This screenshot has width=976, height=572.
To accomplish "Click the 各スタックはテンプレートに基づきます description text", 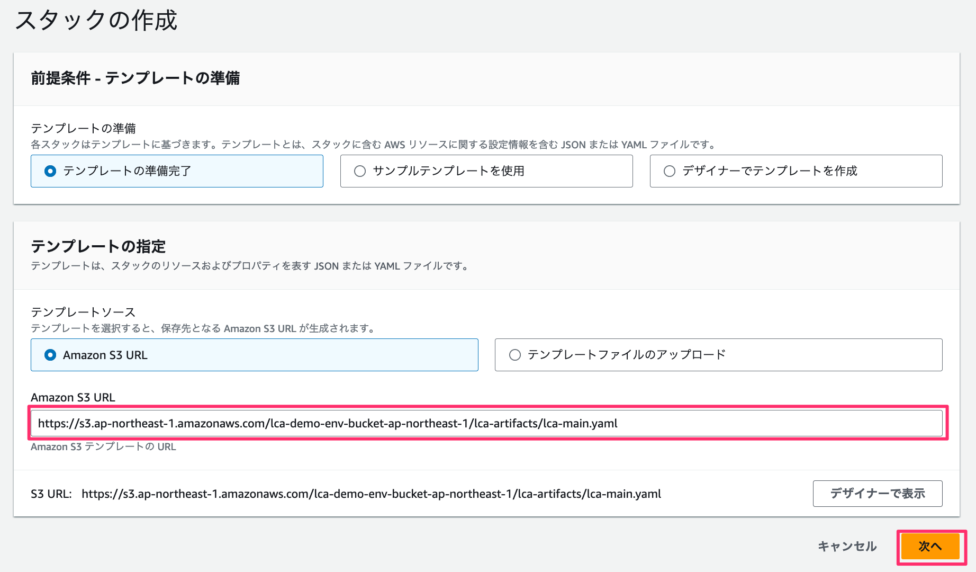I will [x=374, y=145].
